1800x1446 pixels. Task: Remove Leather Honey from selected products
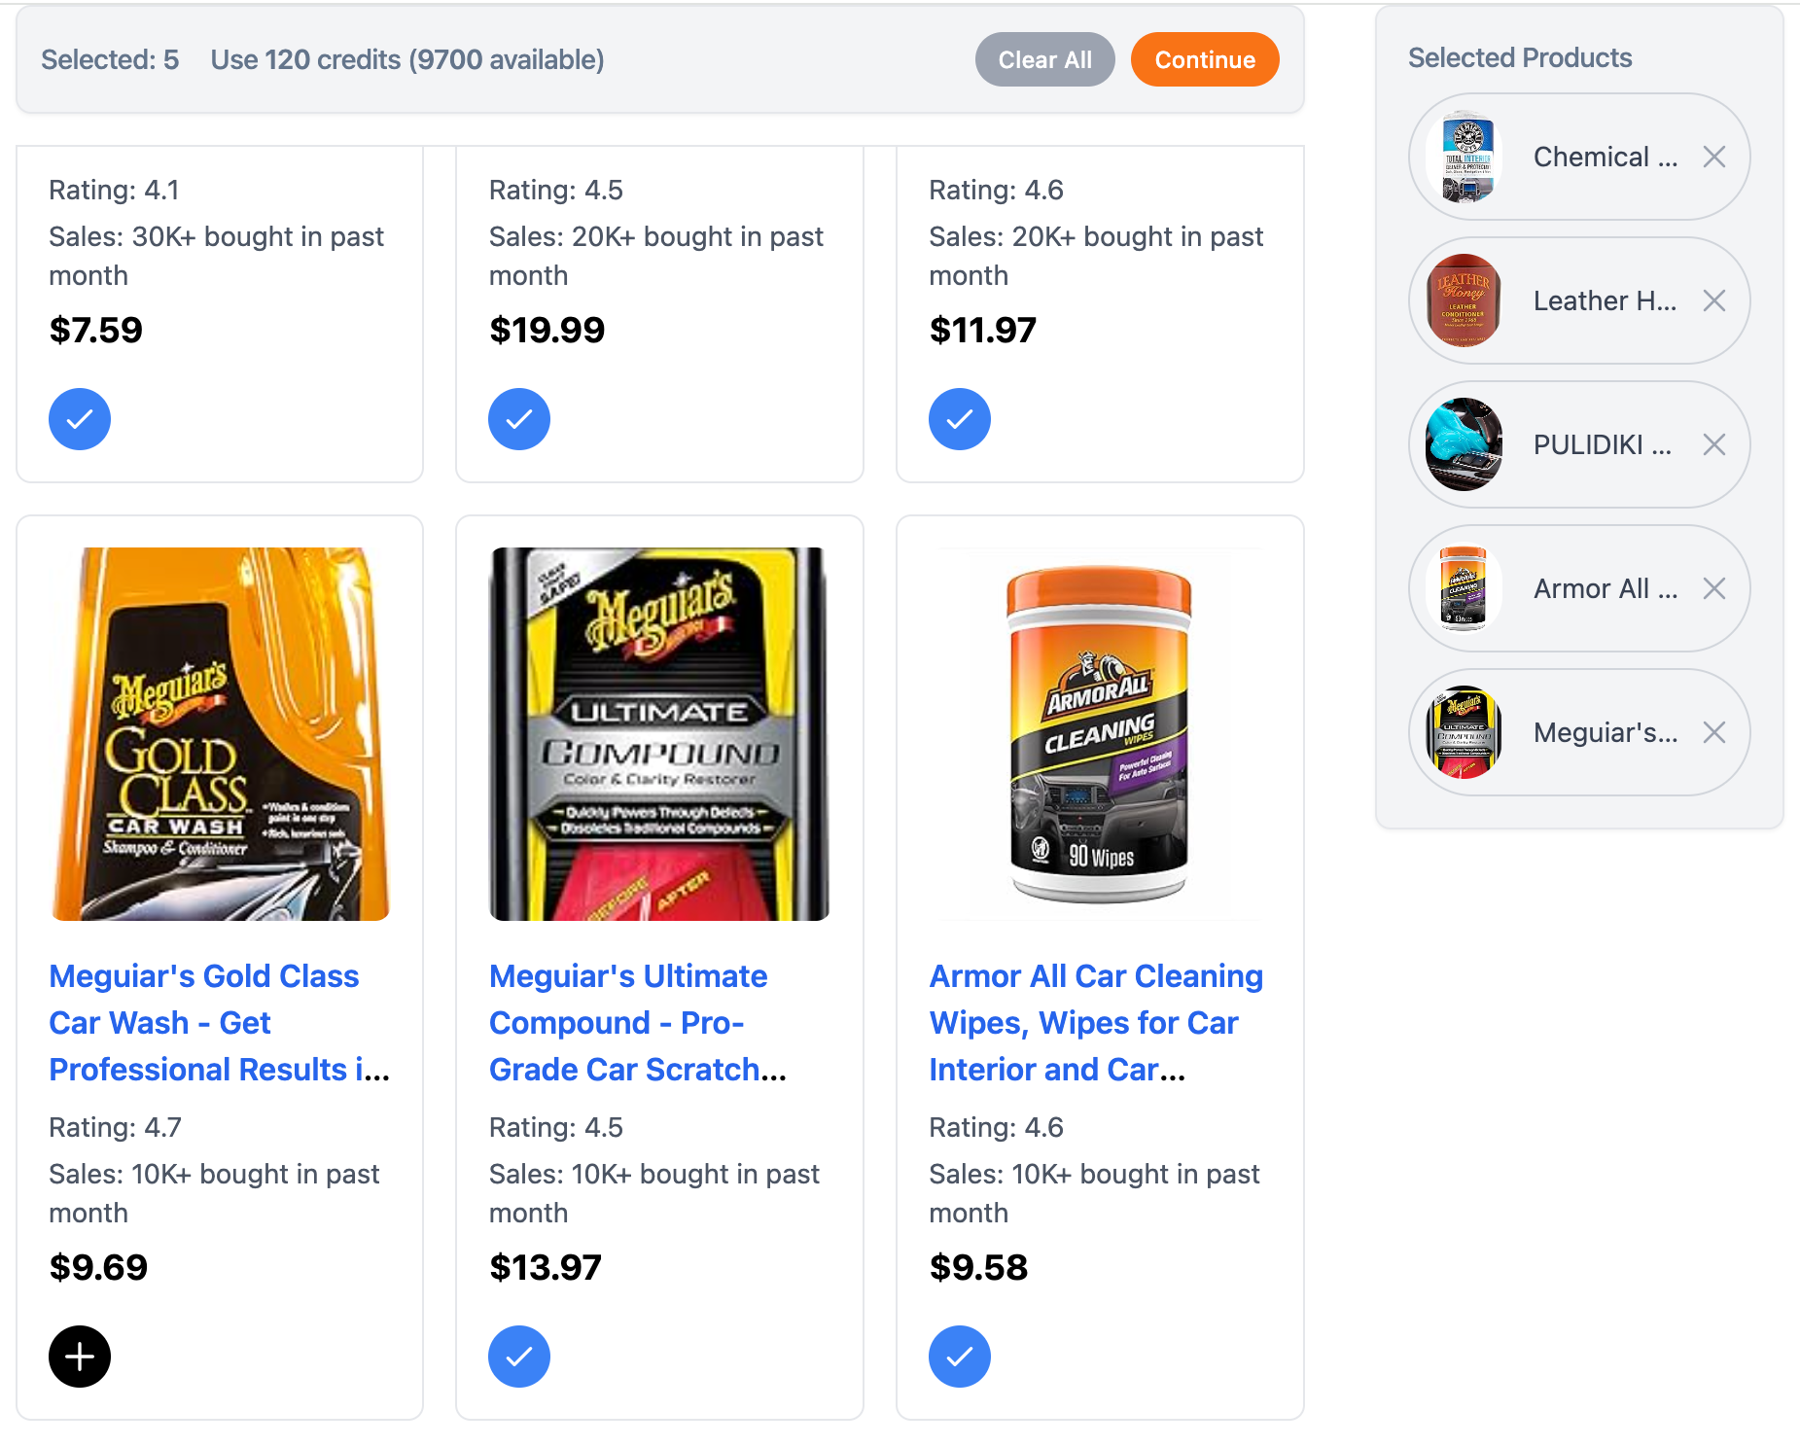click(1713, 300)
